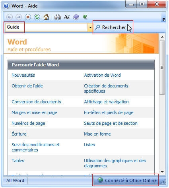Maximize the Word Aide window

[x=142, y=4]
